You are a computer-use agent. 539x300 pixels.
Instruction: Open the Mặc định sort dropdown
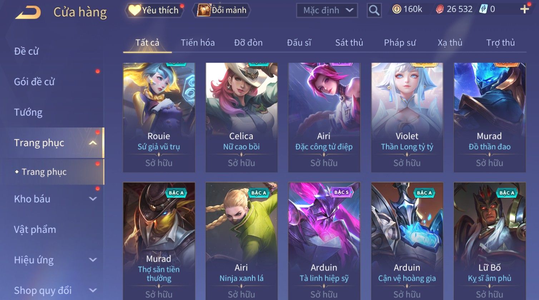(x=327, y=10)
